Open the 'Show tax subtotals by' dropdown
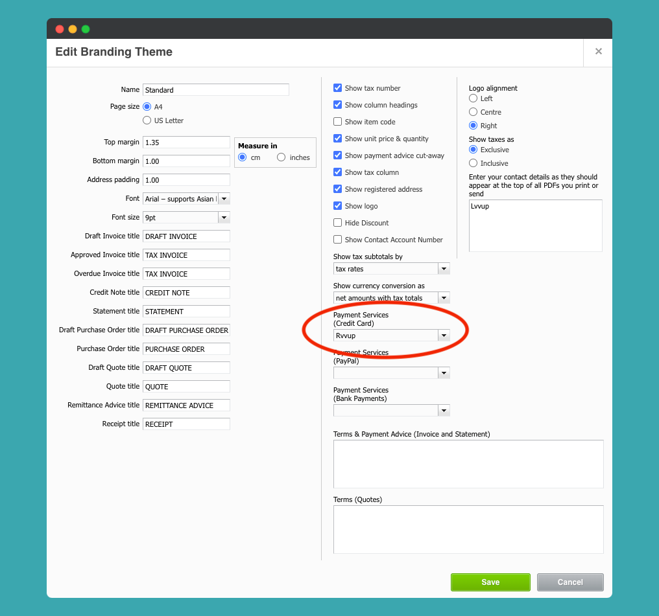This screenshot has width=659, height=616. click(444, 268)
